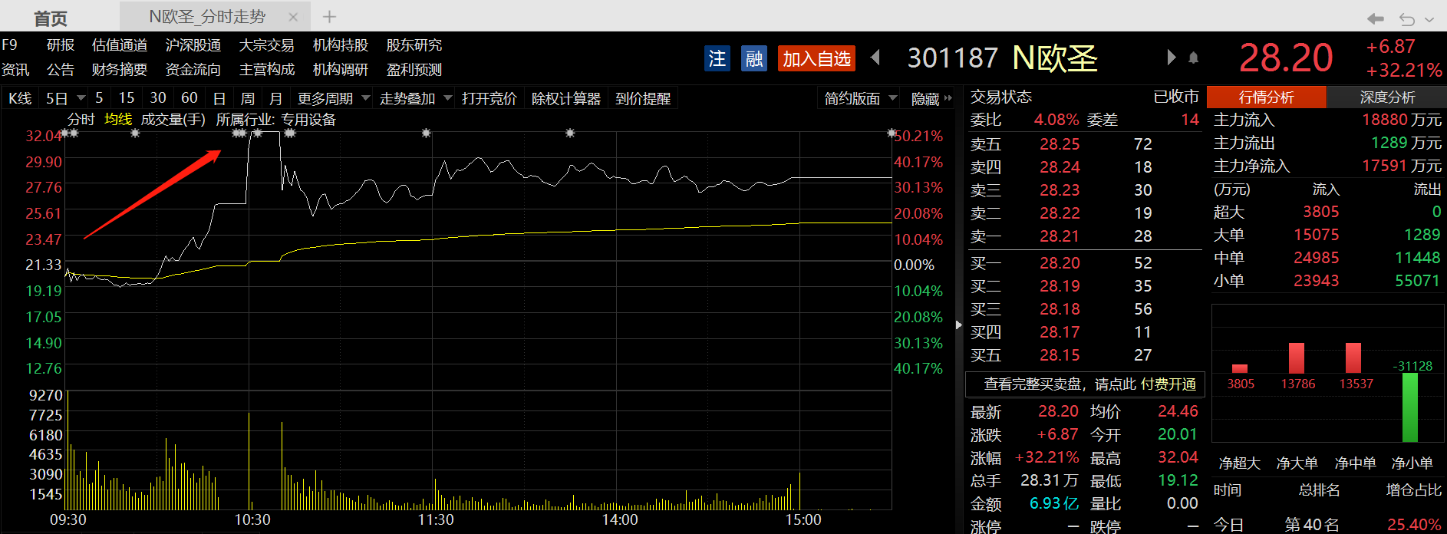Close the N欧圣_分时走势 tab

coord(293,17)
